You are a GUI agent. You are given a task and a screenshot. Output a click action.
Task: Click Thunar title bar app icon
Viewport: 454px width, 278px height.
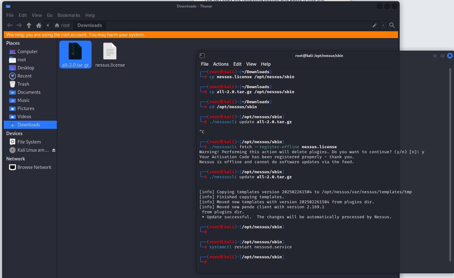click(8, 6)
